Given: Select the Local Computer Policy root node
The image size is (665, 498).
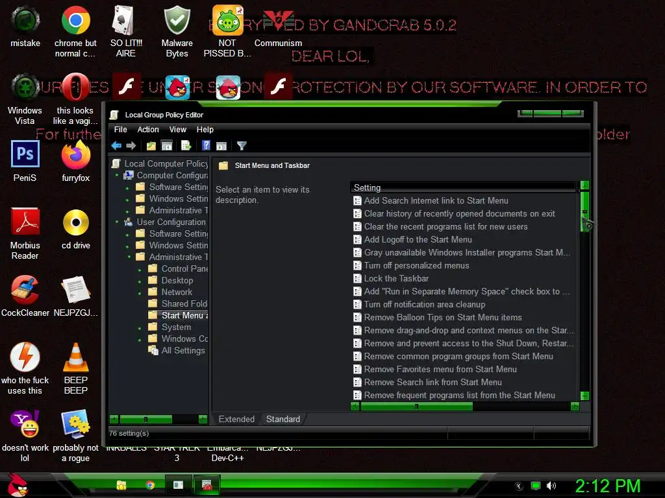Looking at the screenshot, I should tap(166, 163).
